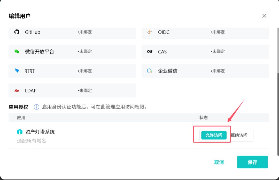279x180 pixels.
Task: Click the LDAP mountain icon
Action: (17, 90)
